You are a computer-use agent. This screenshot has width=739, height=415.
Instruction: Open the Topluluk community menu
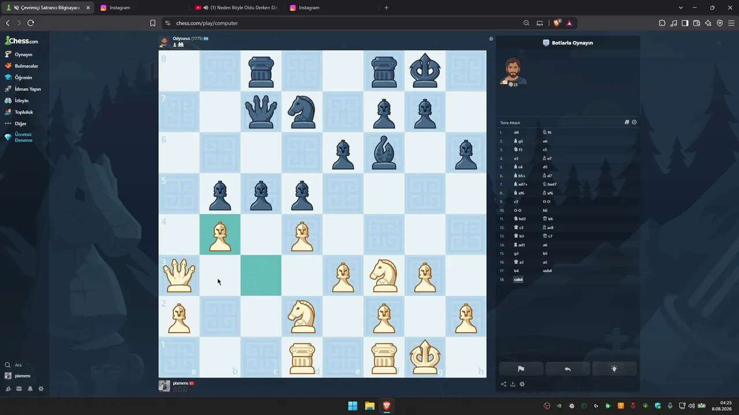19,112
